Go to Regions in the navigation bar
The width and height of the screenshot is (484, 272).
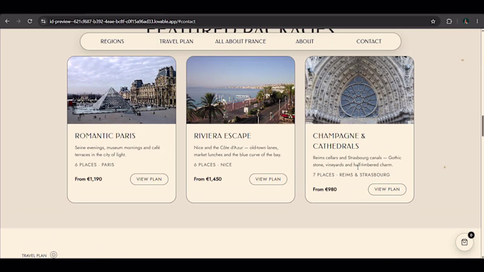pyautogui.click(x=112, y=41)
